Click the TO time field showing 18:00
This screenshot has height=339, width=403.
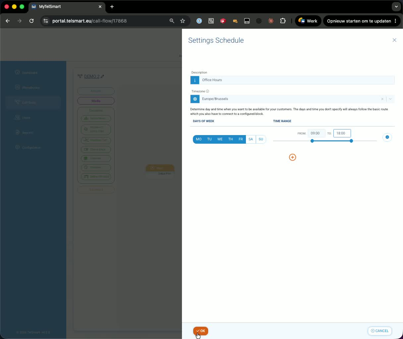342,133
